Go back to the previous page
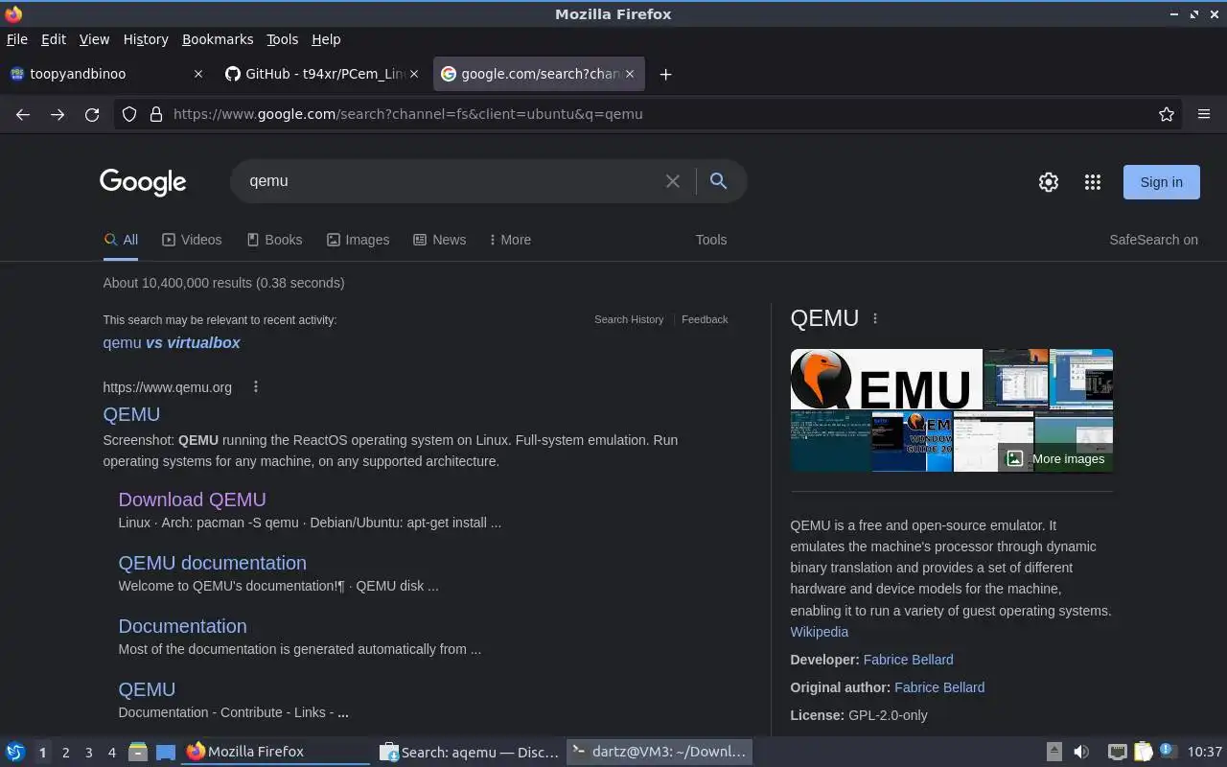 (x=23, y=114)
